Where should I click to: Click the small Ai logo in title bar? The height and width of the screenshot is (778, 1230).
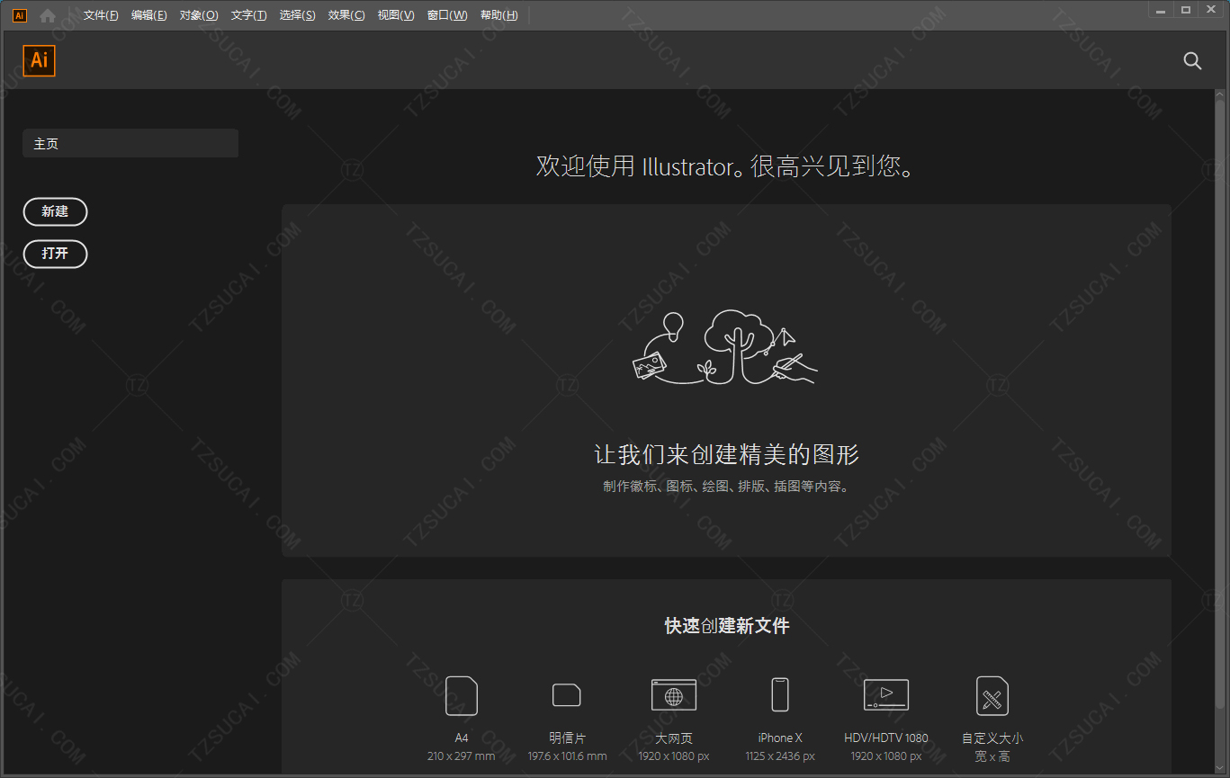point(20,15)
